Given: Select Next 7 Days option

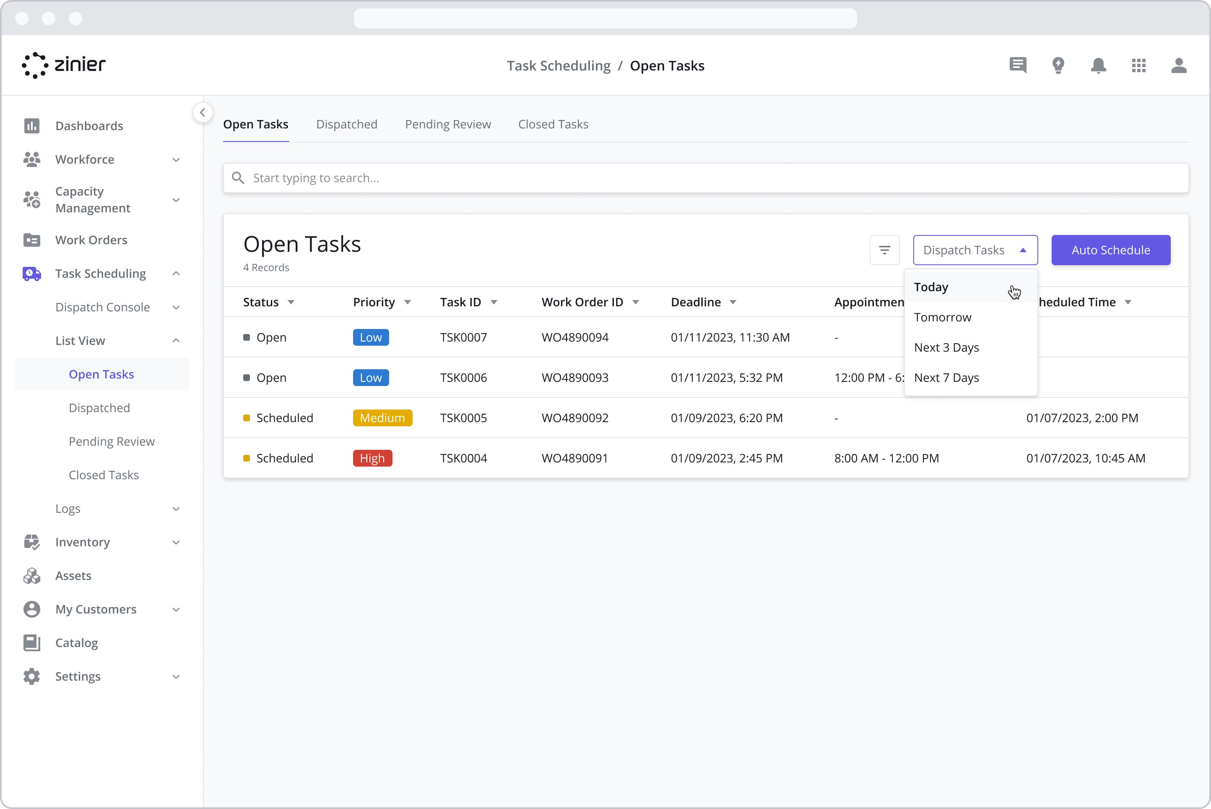Looking at the screenshot, I should pyautogui.click(x=971, y=378).
